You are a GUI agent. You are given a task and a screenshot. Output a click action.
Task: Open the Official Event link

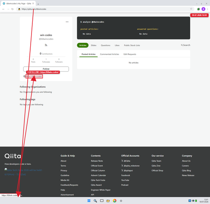pyautogui.click(x=97, y=166)
